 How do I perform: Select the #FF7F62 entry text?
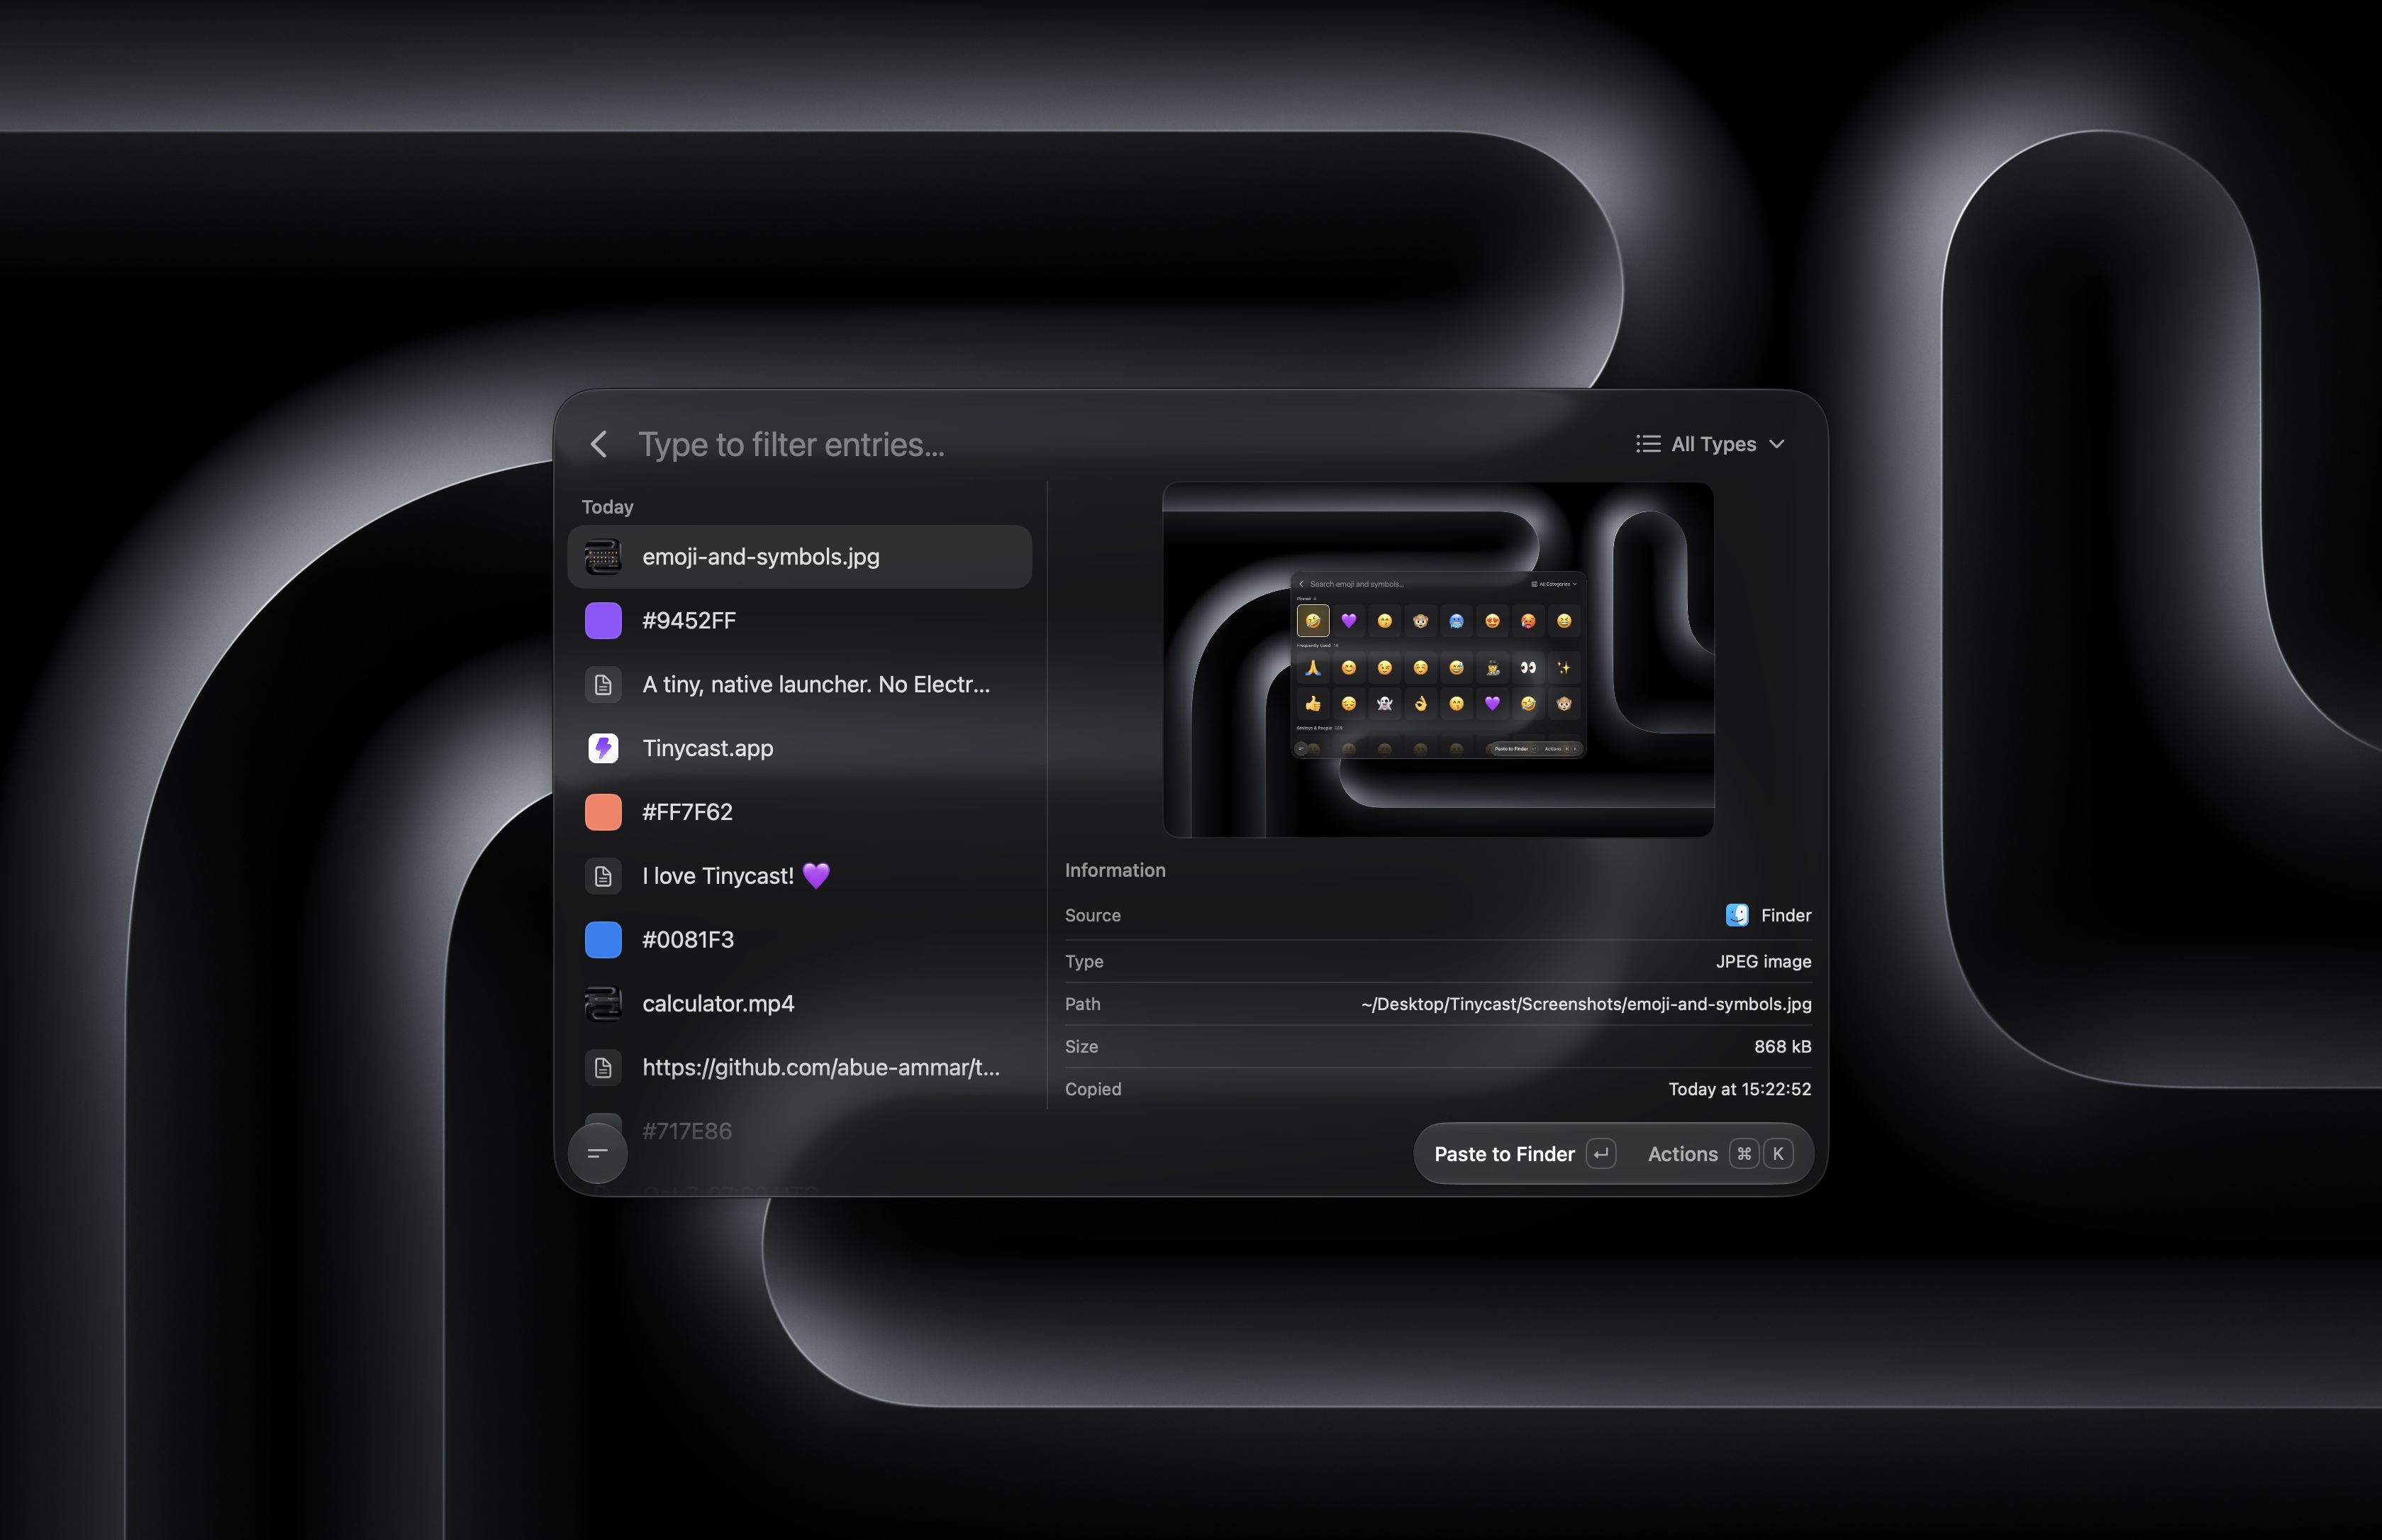[x=688, y=812]
